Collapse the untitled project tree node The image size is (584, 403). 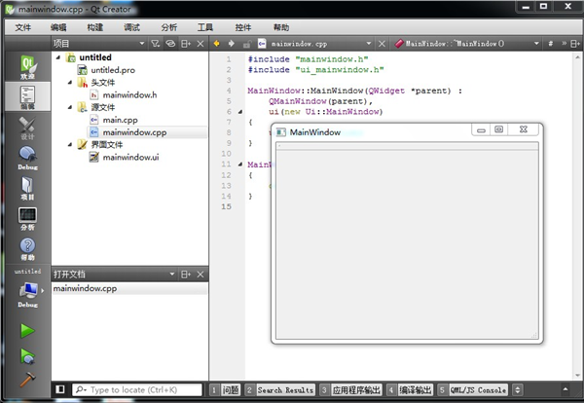[58, 57]
